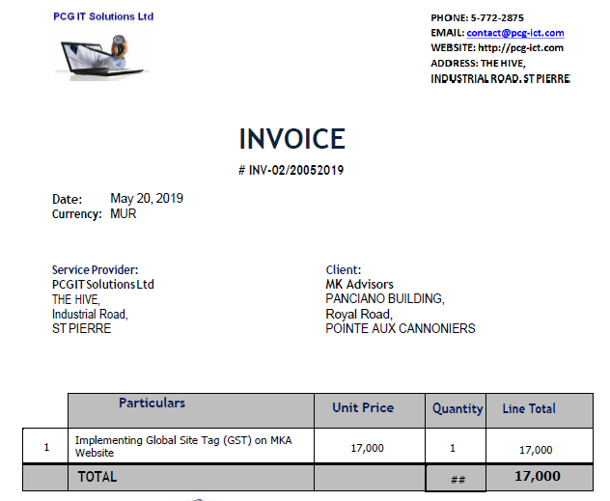Screen dimensions: 610x501
Task: Click the MK Advisors client name
Action: pyautogui.click(x=359, y=285)
